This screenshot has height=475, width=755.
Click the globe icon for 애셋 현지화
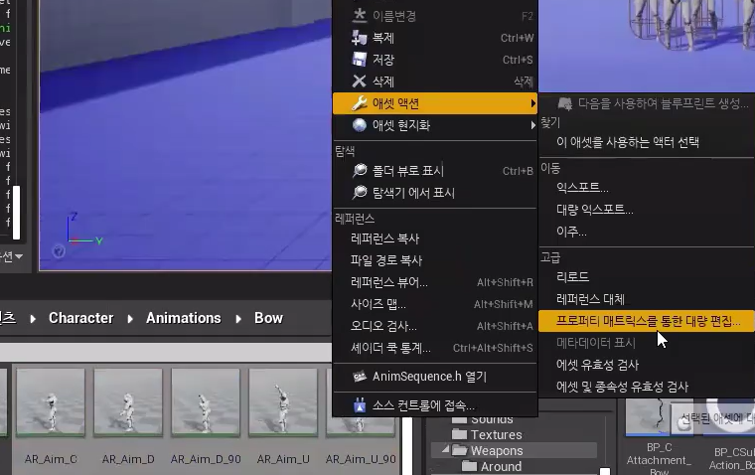pyautogui.click(x=360, y=125)
